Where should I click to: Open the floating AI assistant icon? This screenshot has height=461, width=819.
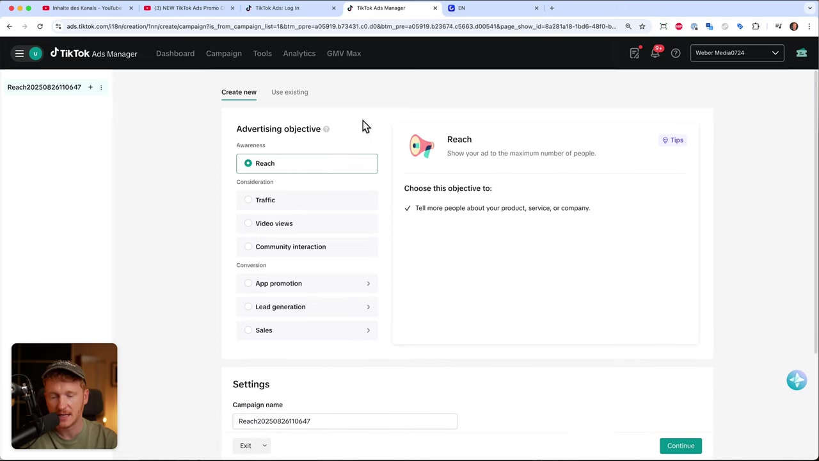click(797, 380)
